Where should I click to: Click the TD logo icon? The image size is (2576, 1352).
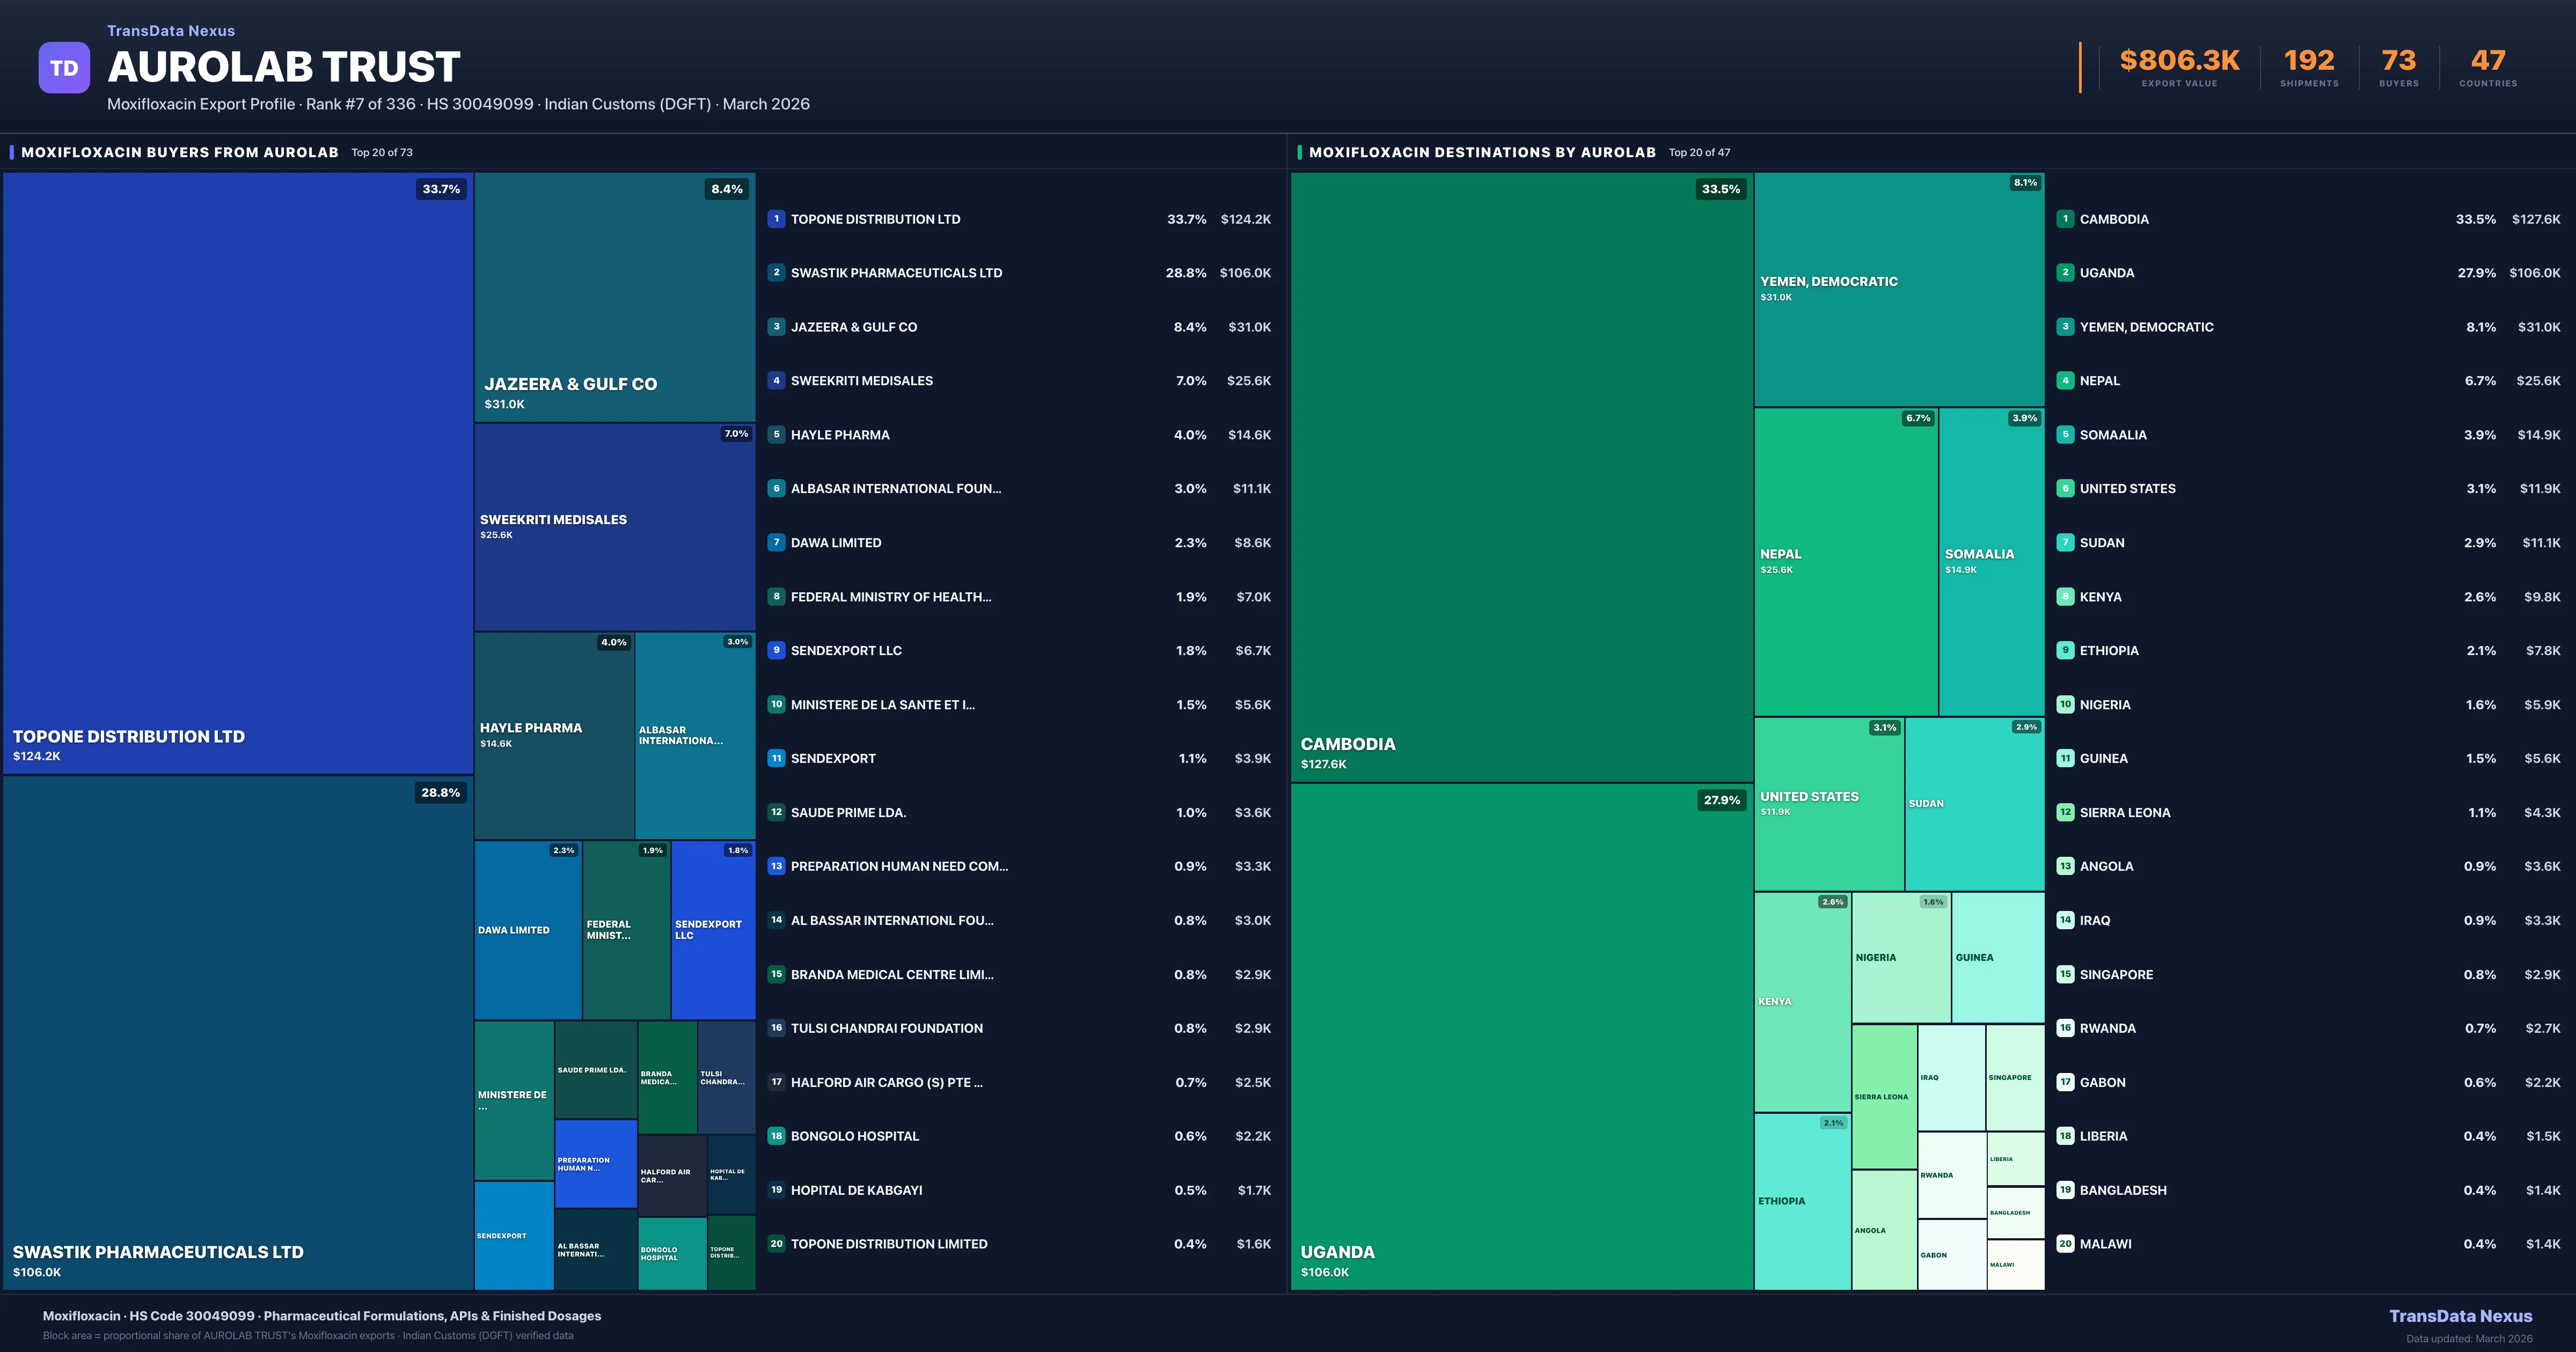coord(64,66)
